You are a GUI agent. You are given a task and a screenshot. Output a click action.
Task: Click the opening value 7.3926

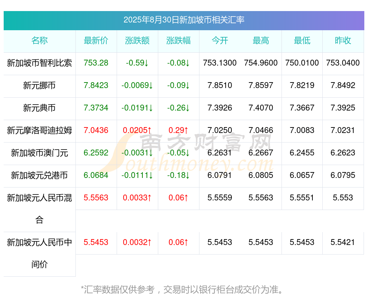[220, 108]
